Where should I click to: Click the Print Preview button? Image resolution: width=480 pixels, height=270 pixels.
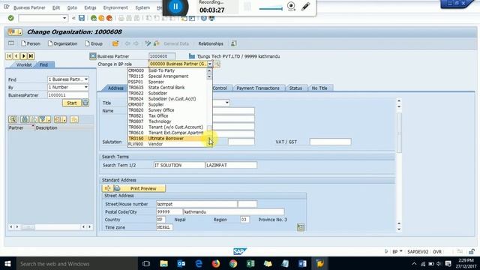(x=143, y=188)
